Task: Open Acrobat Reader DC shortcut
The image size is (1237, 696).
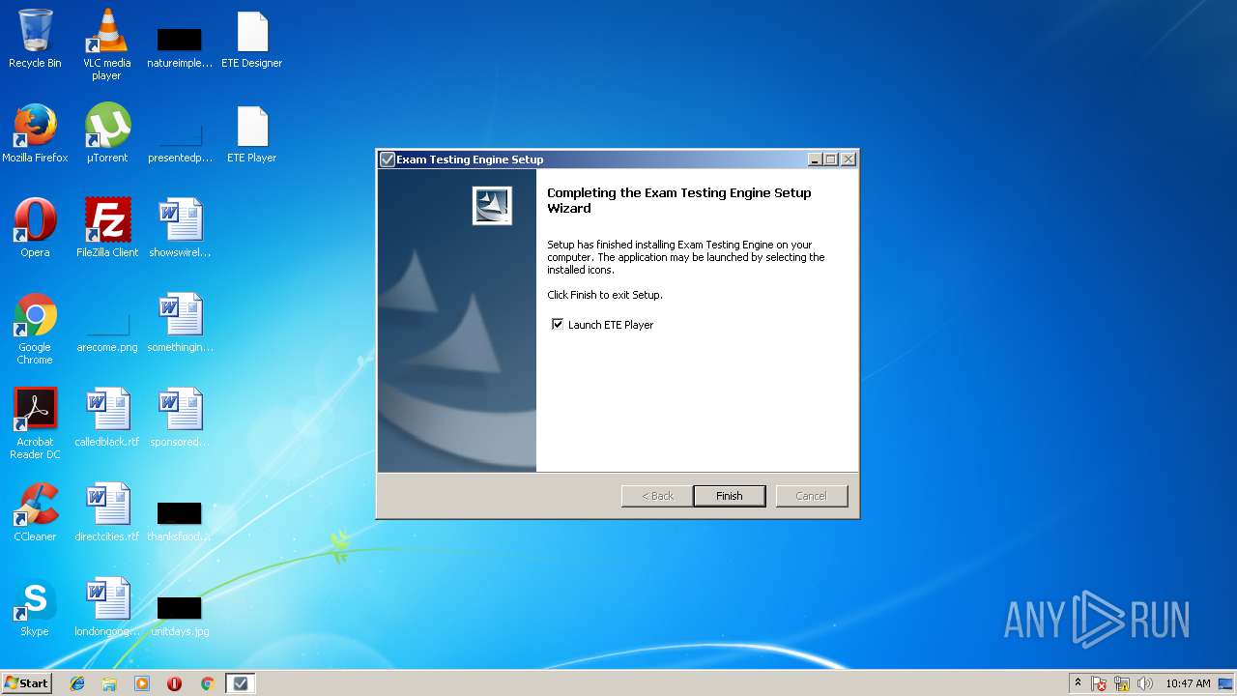Action: pos(35,423)
